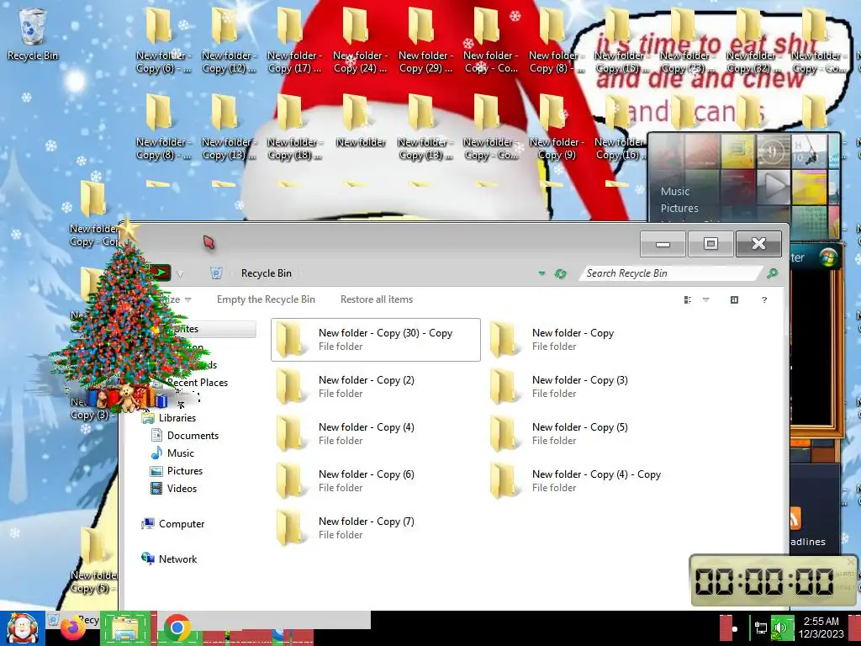
Task: Click the Recycle Bin desktop icon
Action: pyautogui.click(x=33, y=33)
